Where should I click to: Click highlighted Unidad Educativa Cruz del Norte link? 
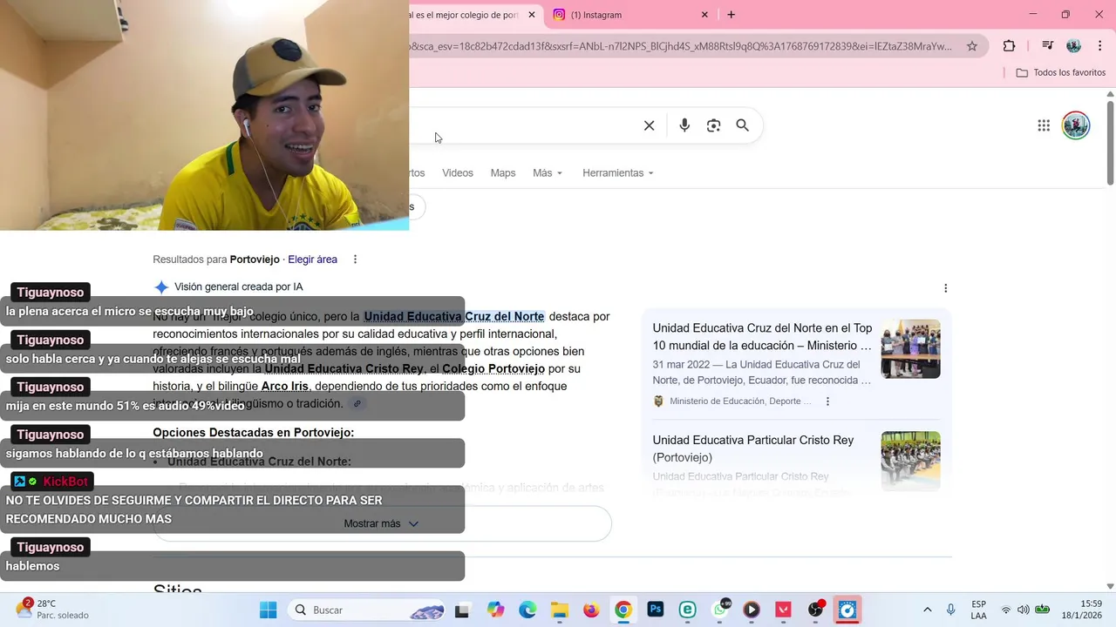[454, 317]
